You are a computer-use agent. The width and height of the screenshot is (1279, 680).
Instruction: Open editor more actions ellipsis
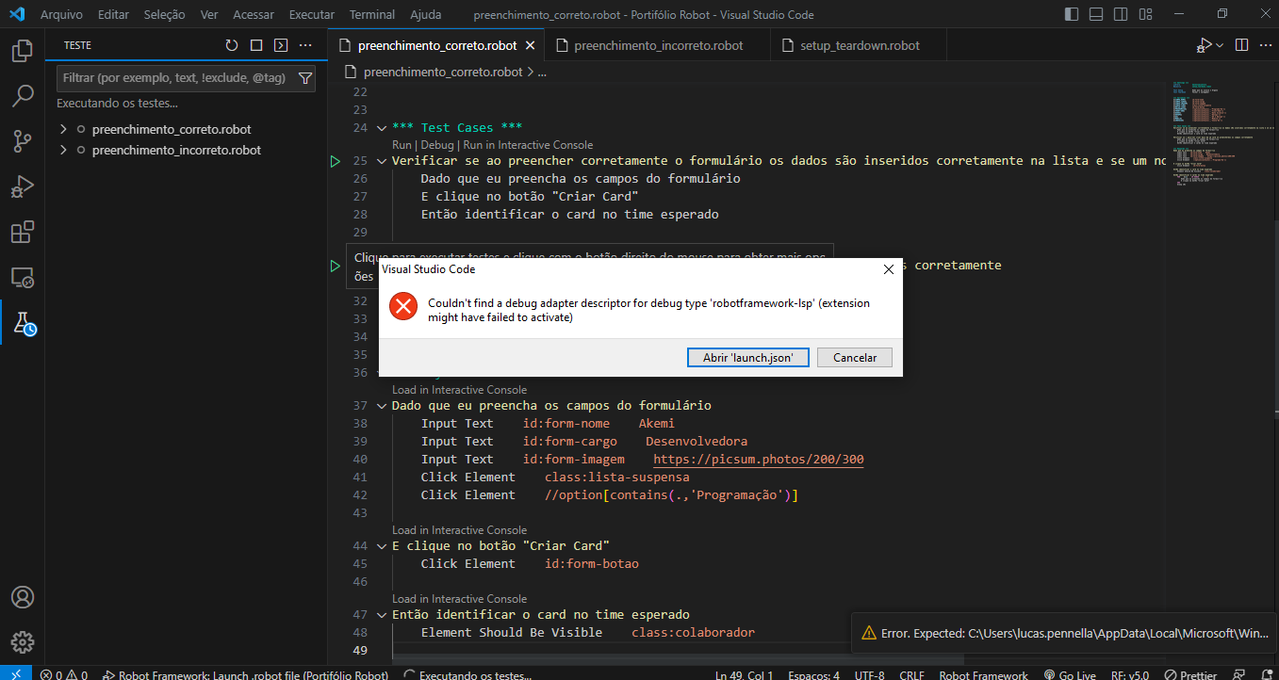(x=1264, y=45)
